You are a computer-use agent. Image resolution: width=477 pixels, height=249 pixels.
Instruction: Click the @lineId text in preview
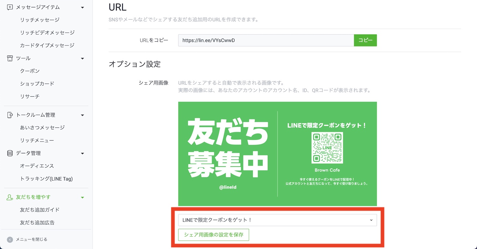pyautogui.click(x=228, y=187)
